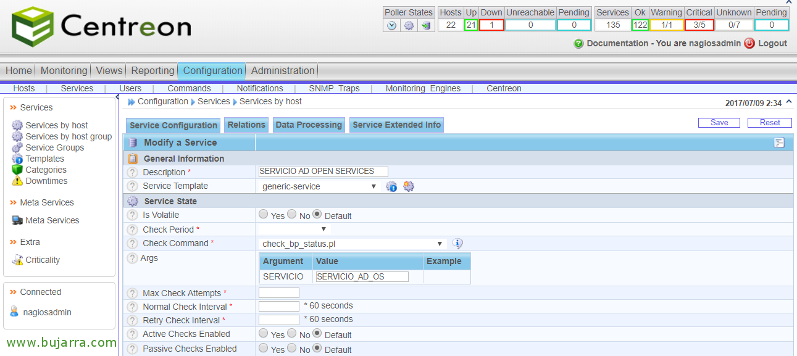Click the Save button
The height and width of the screenshot is (356, 797).
pyautogui.click(x=719, y=123)
